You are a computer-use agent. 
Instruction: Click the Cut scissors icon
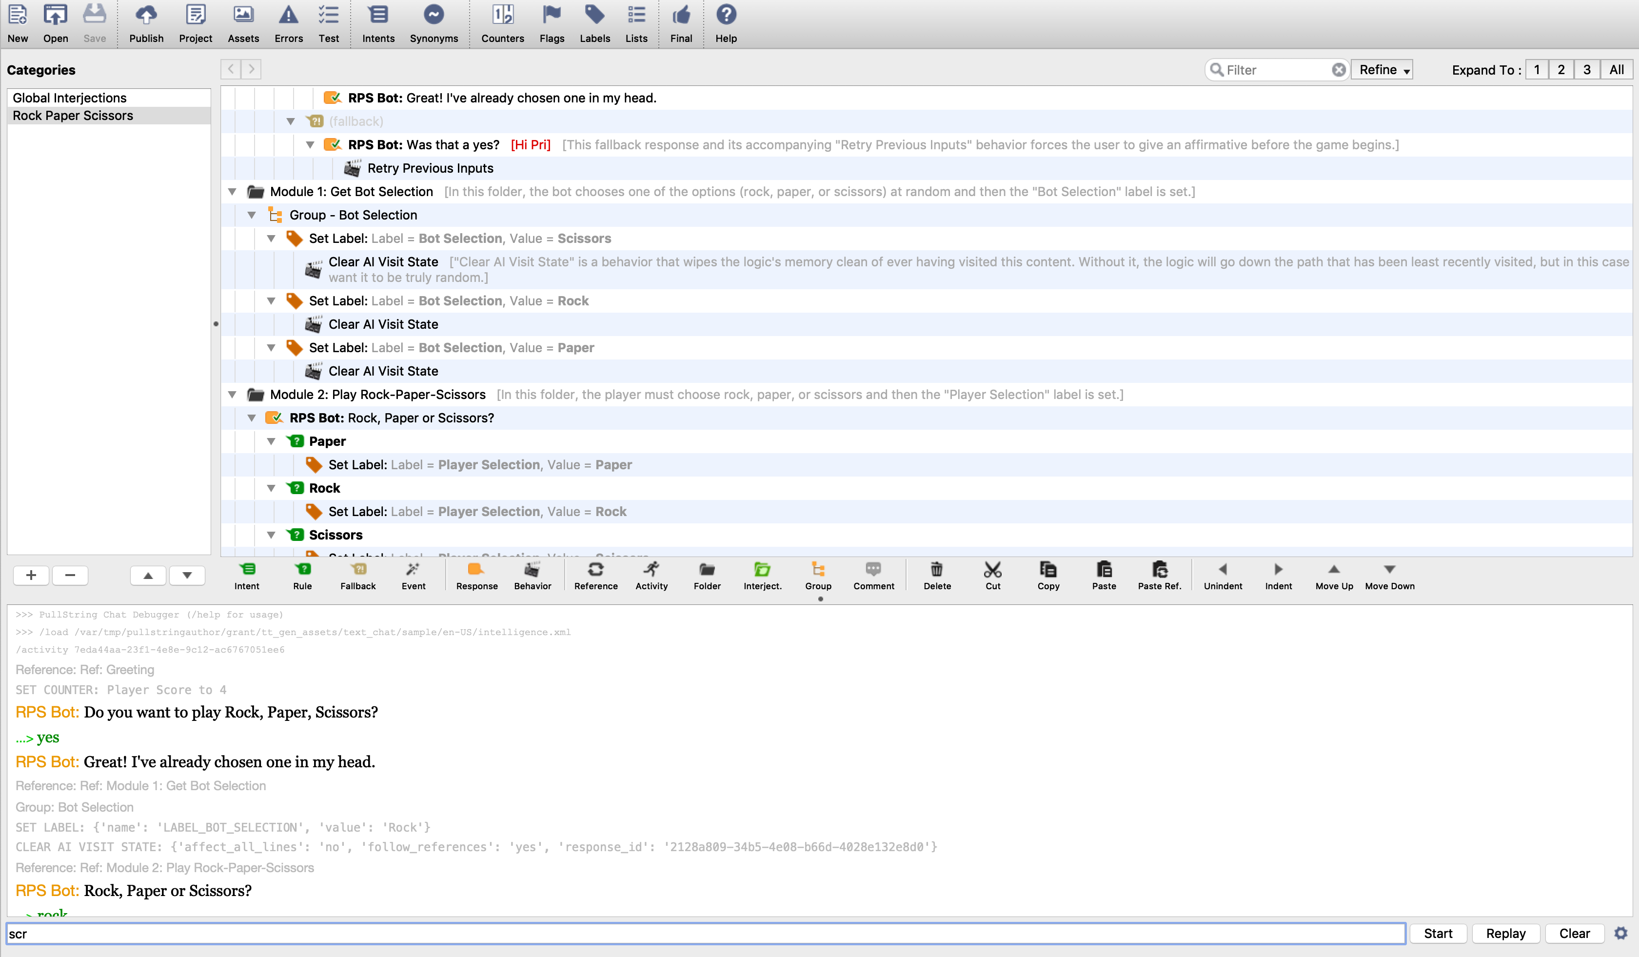(x=992, y=575)
